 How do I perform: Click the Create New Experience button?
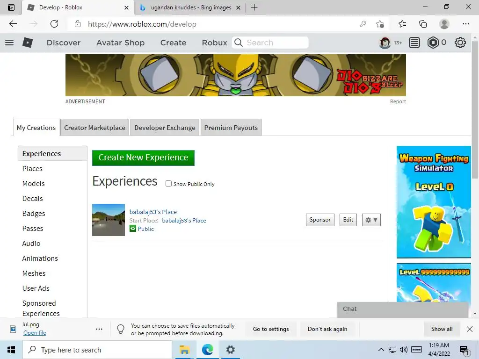(x=143, y=158)
